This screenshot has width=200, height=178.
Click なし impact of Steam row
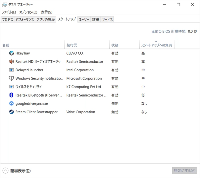tap(144, 112)
